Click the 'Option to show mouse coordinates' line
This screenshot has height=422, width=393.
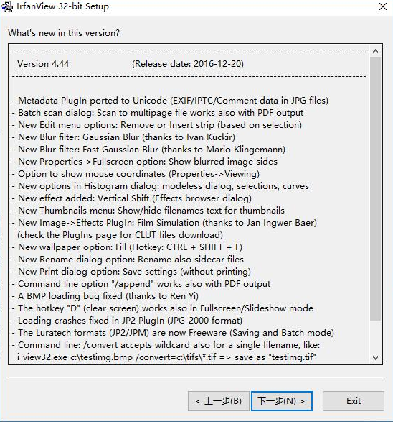[136, 174]
